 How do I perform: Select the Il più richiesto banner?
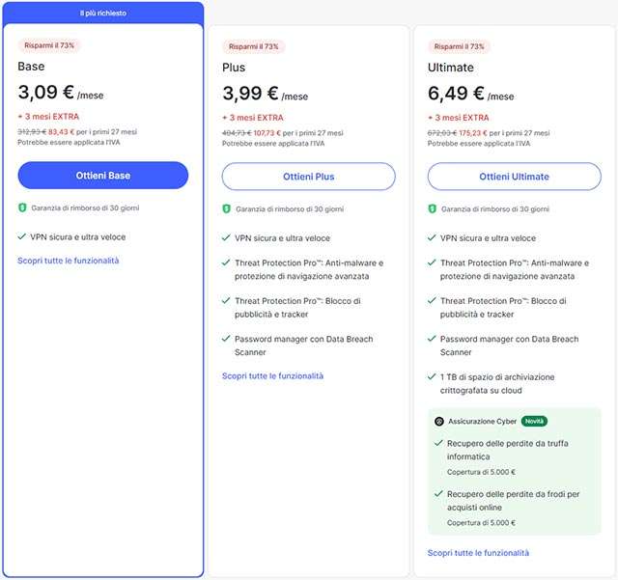click(x=102, y=14)
